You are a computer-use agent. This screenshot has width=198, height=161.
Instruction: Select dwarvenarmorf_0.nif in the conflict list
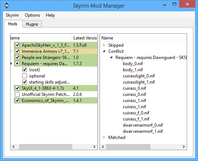pyautogui.click(x=143, y=125)
